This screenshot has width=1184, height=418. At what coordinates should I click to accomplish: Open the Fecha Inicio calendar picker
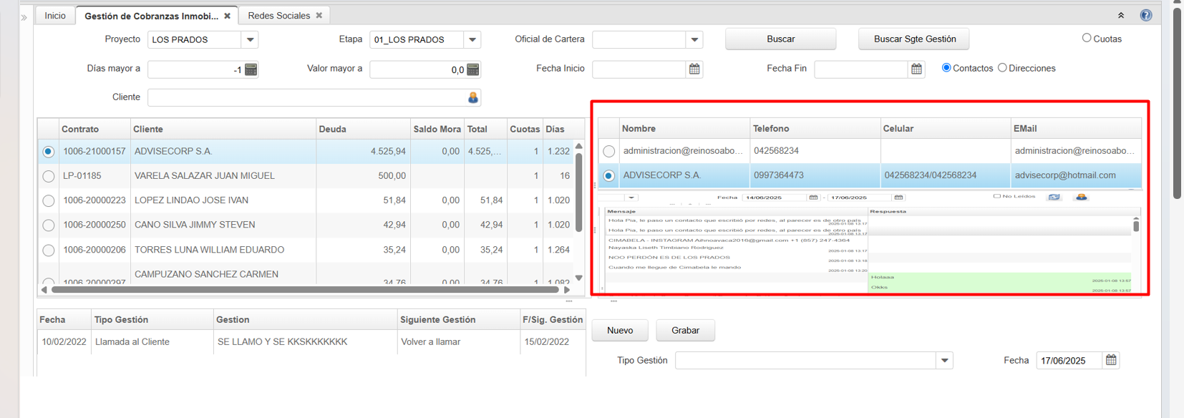tap(694, 69)
